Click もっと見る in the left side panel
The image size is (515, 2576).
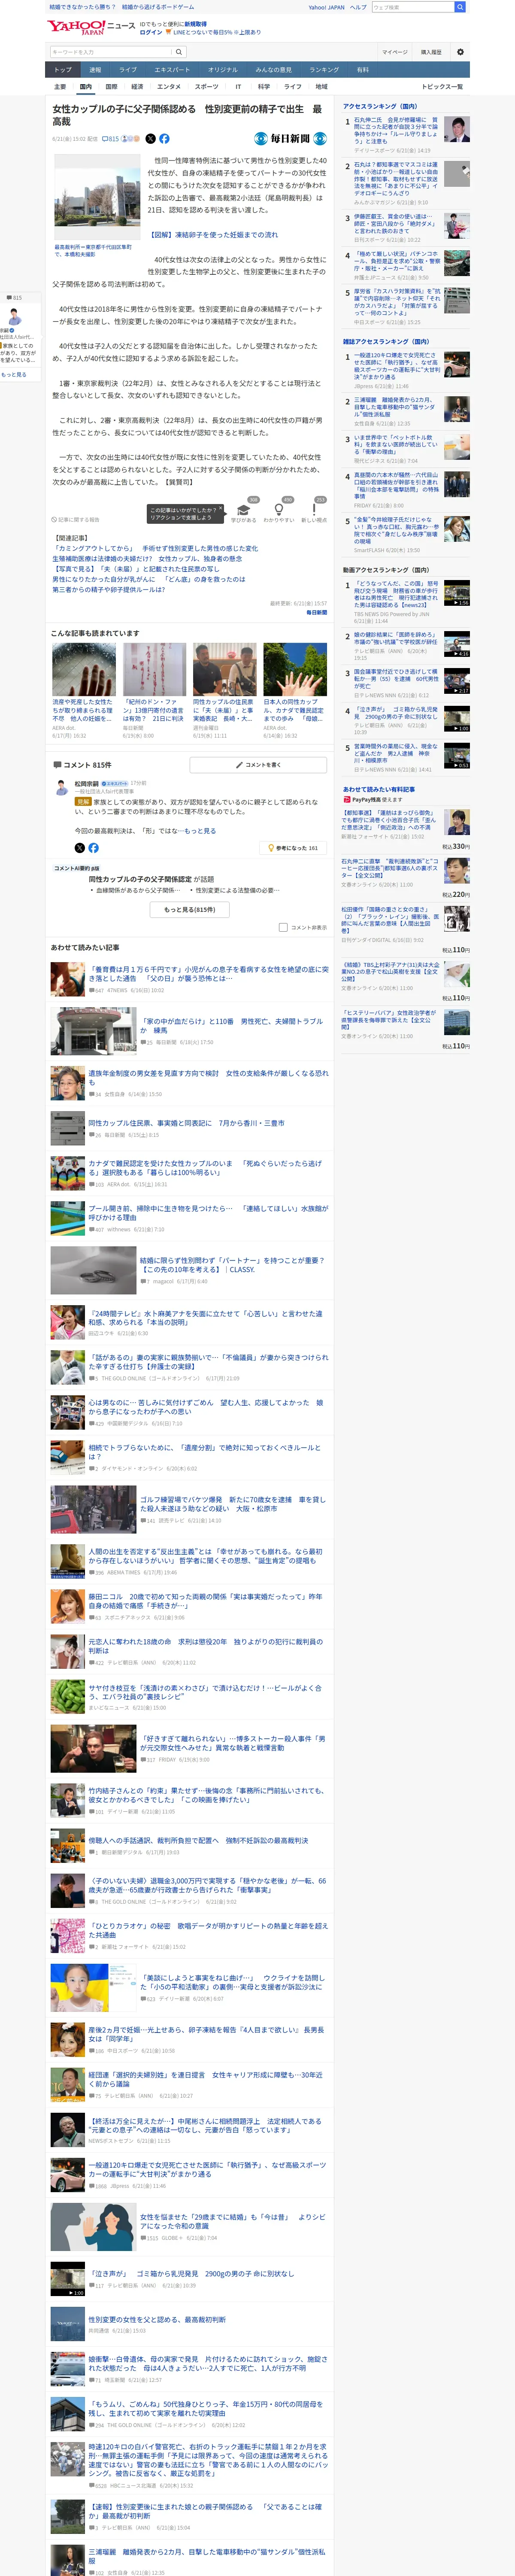click(14, 375)
